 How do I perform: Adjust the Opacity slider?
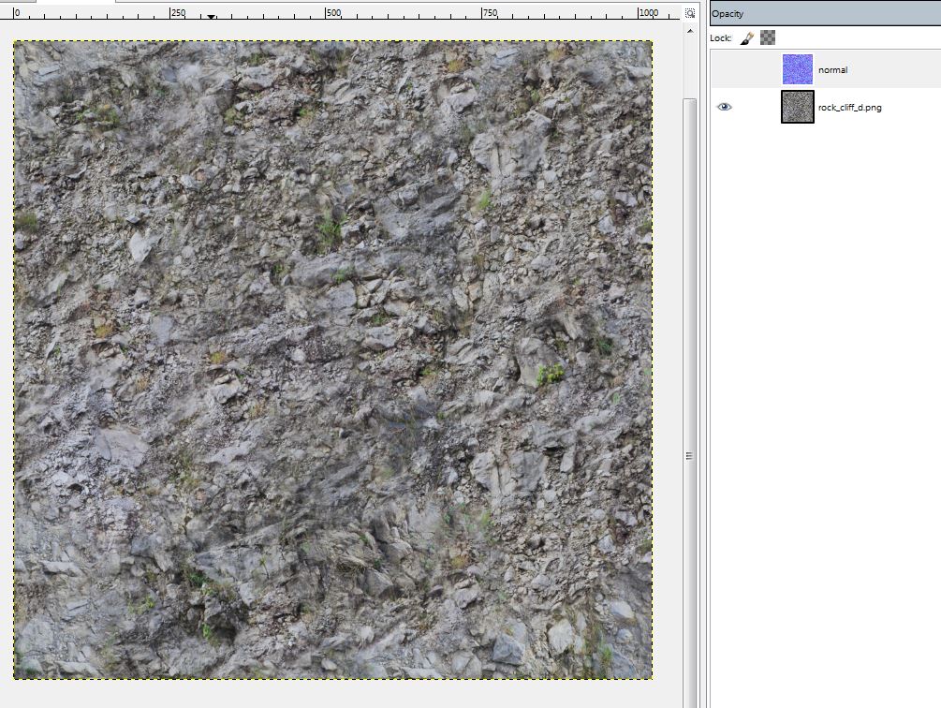(825, 13)
